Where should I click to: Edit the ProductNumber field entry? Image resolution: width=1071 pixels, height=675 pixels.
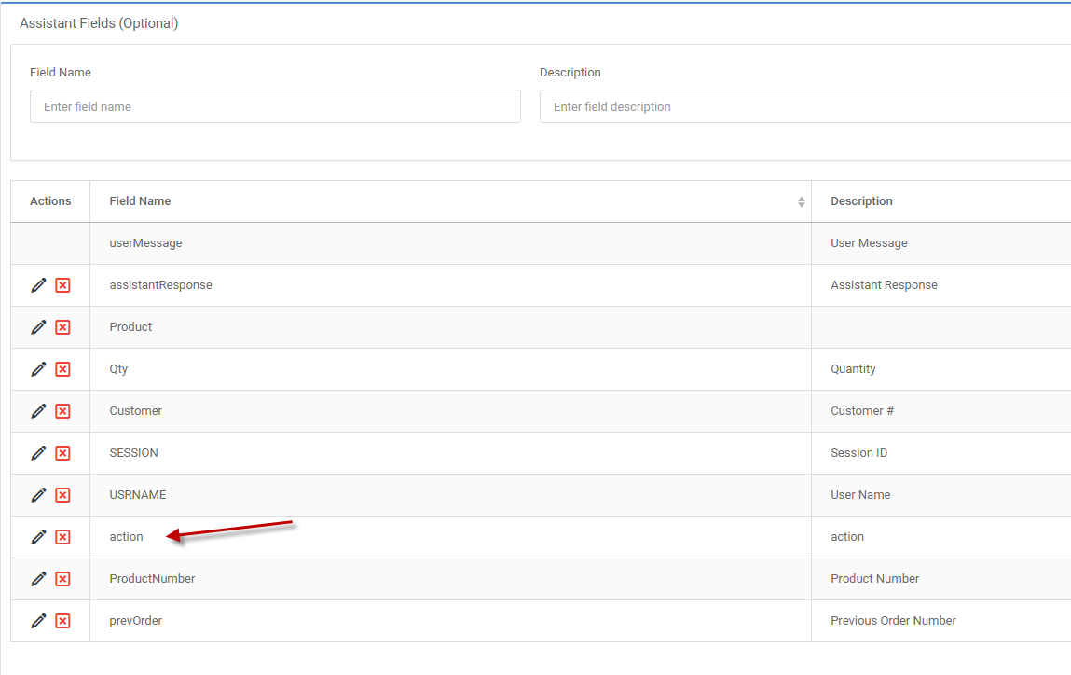38,579
